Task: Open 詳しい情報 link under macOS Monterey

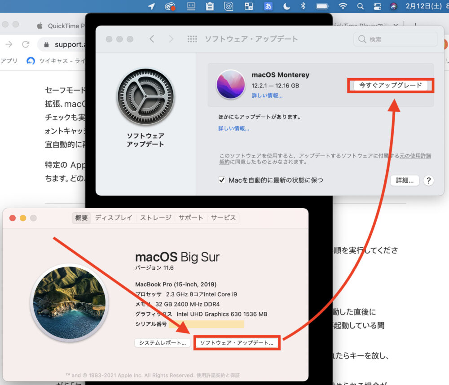Action: pyautogui.click(x=267, y=96)
